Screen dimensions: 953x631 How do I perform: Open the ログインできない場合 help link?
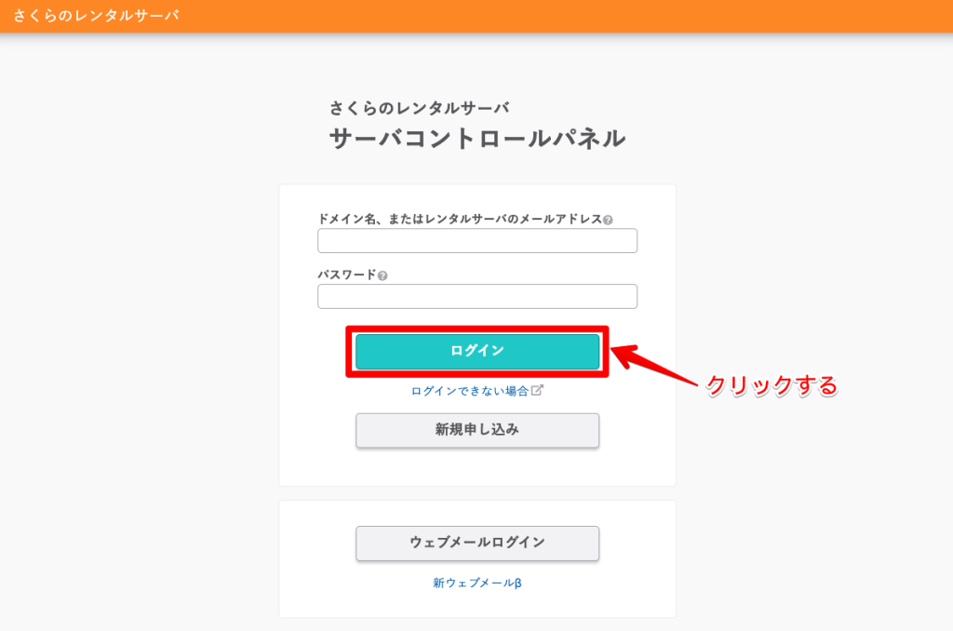[x=470, y=391]
